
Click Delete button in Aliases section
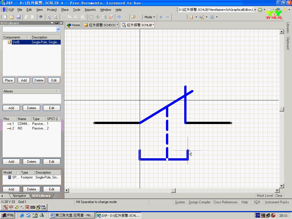31,108
